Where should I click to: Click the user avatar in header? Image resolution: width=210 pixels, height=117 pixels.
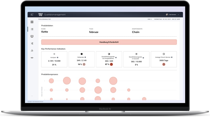click(x=167, y=15)
